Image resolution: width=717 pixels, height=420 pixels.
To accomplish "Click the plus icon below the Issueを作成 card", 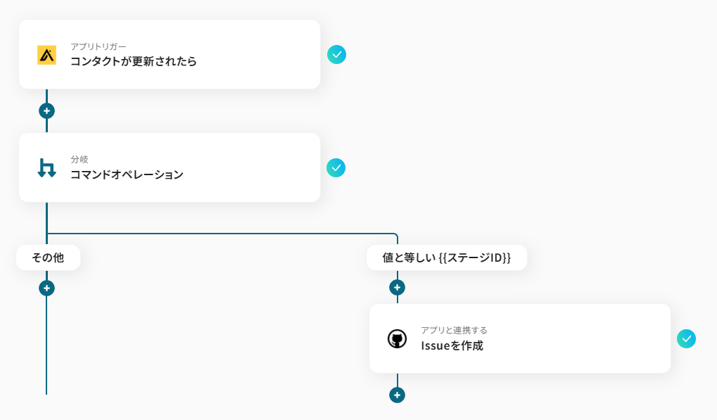I will coord(397,395).
